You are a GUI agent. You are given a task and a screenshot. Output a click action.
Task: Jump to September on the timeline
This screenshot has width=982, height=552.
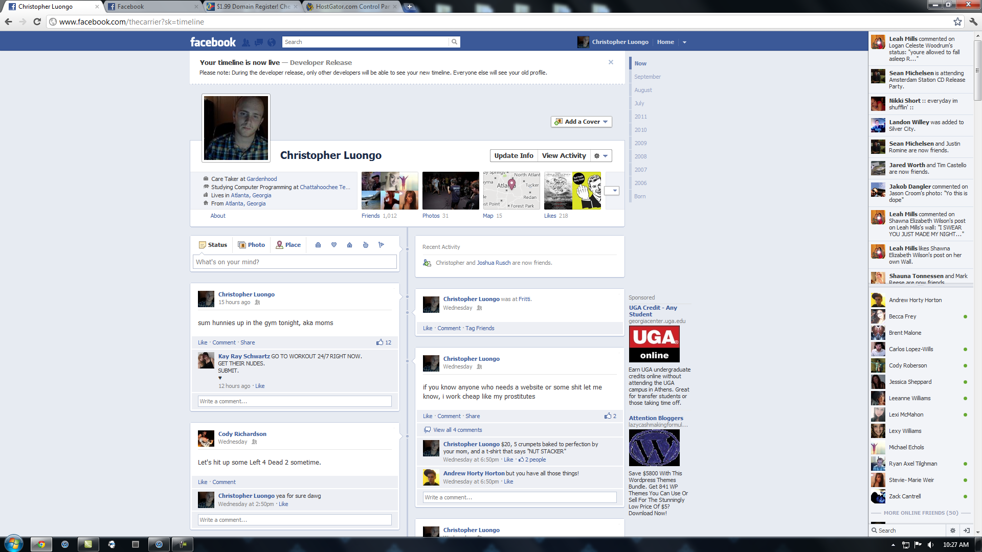(647, 77)
